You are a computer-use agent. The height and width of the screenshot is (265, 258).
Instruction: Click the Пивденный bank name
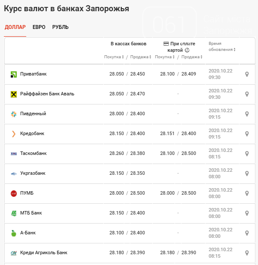tap(33, 114)
